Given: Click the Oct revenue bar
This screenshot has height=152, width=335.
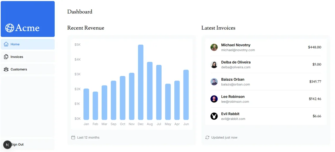Looking at the screenshot, I should pos(123,98).
